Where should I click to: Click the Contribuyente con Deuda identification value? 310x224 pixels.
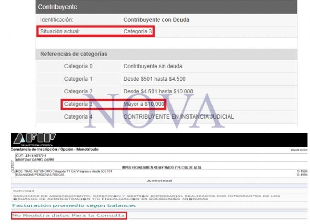click(156, 20)
